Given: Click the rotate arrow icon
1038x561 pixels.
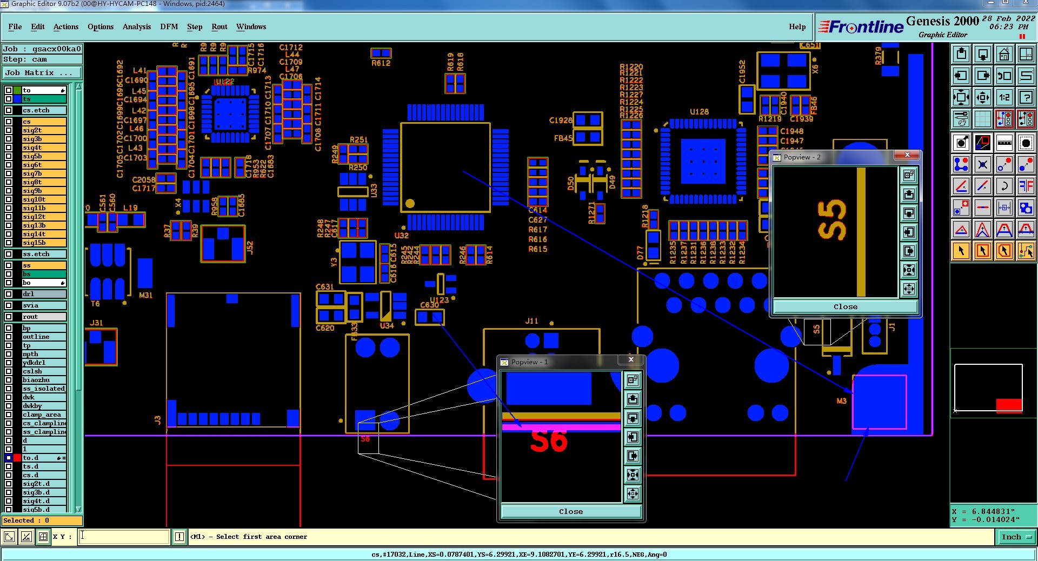Looking at the screenshot, I should click(x=1004, y=186).
